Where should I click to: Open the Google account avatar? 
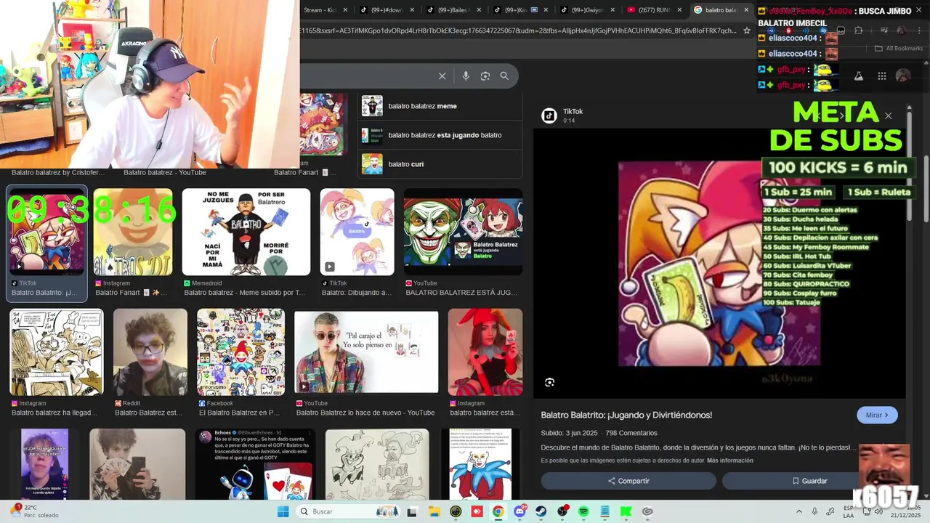[903, 76]
